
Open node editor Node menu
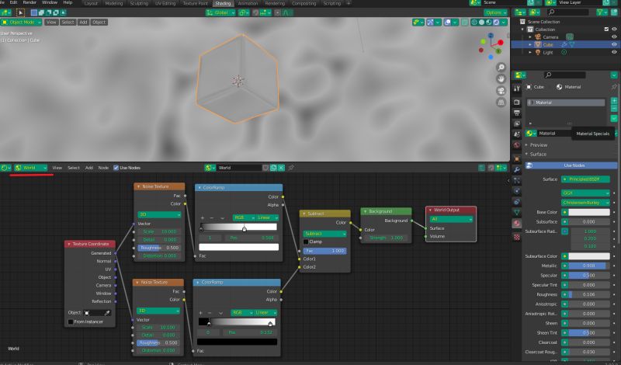pos(103,168)
